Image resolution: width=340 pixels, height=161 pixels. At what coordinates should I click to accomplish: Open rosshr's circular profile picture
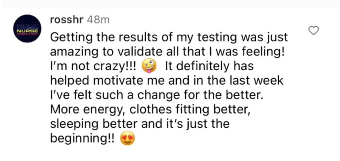pos(27,29)
